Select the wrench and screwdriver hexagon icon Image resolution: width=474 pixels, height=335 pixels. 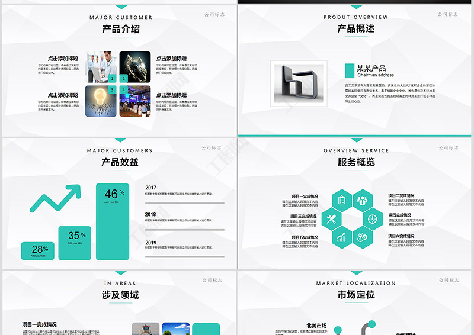point(332,219)
